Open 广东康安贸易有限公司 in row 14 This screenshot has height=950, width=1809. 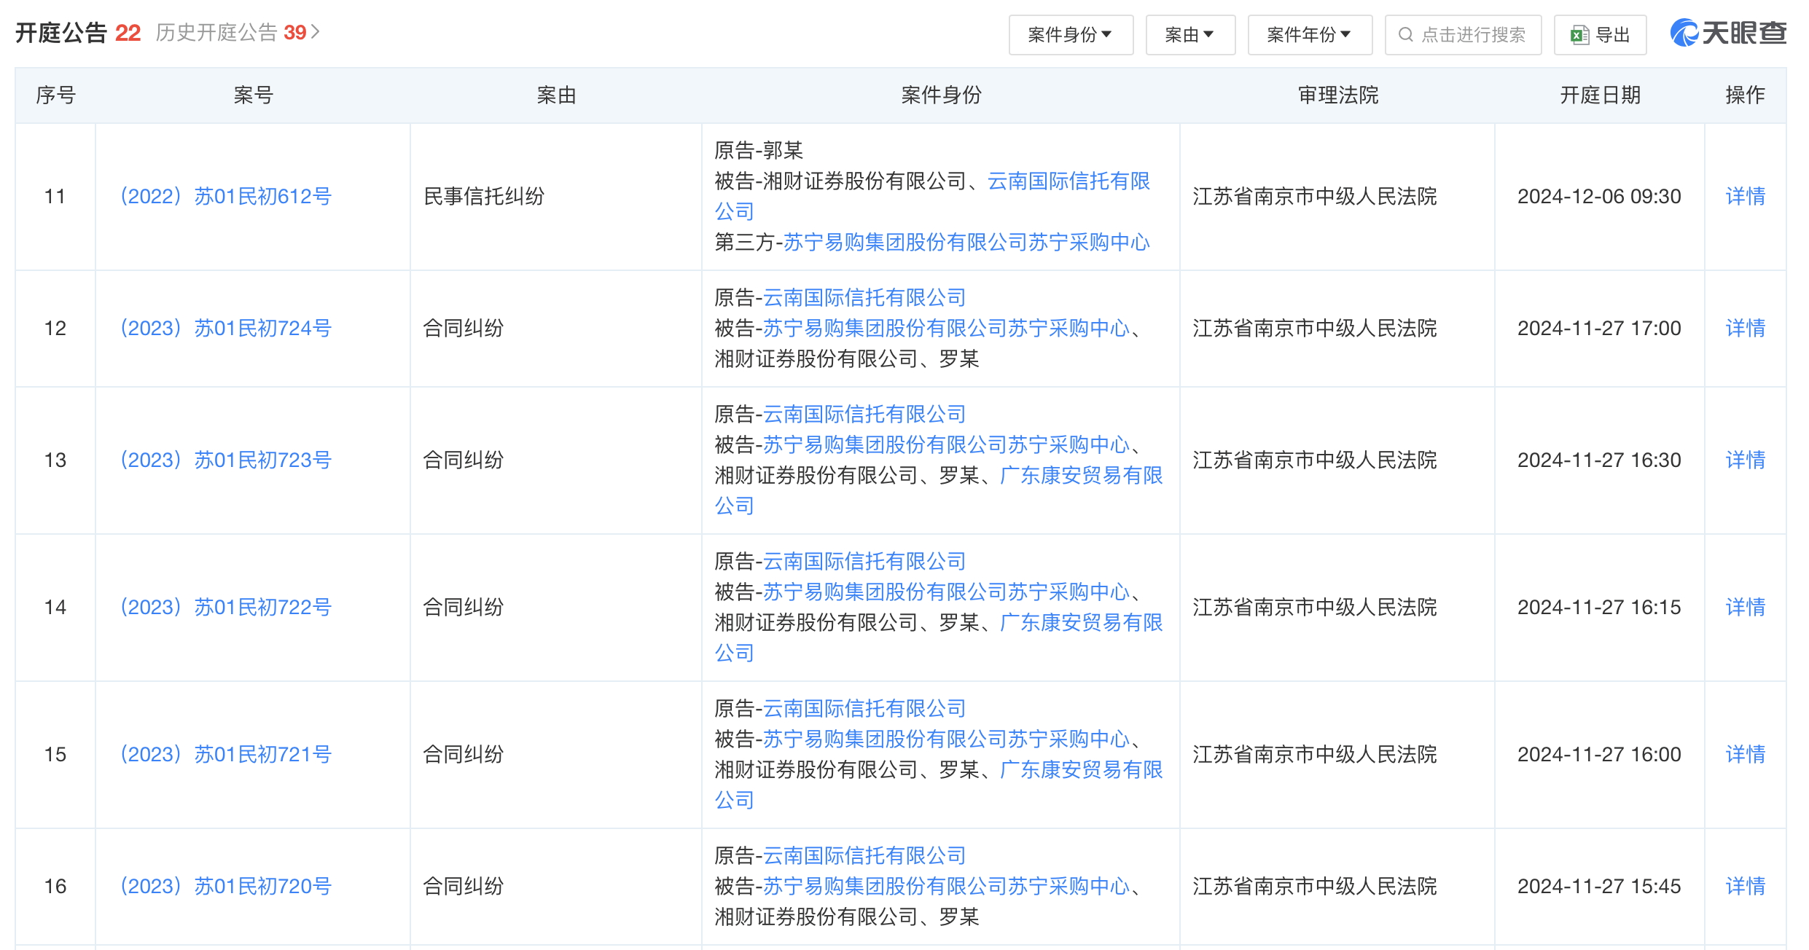point(1082,622)
